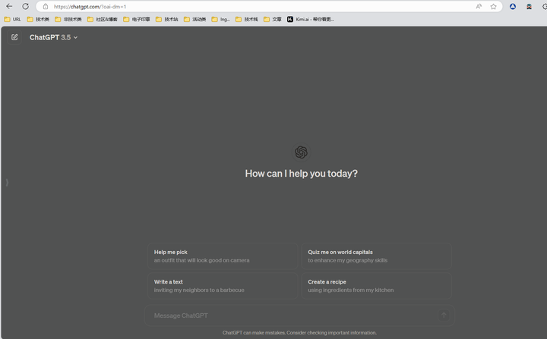Open the 社区&博客 bookmarks folder

coord(103,19)
